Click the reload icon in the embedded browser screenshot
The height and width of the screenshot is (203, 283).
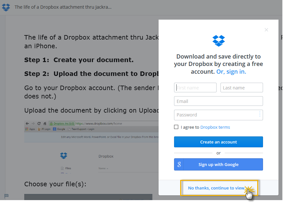(x=39, y=124)
